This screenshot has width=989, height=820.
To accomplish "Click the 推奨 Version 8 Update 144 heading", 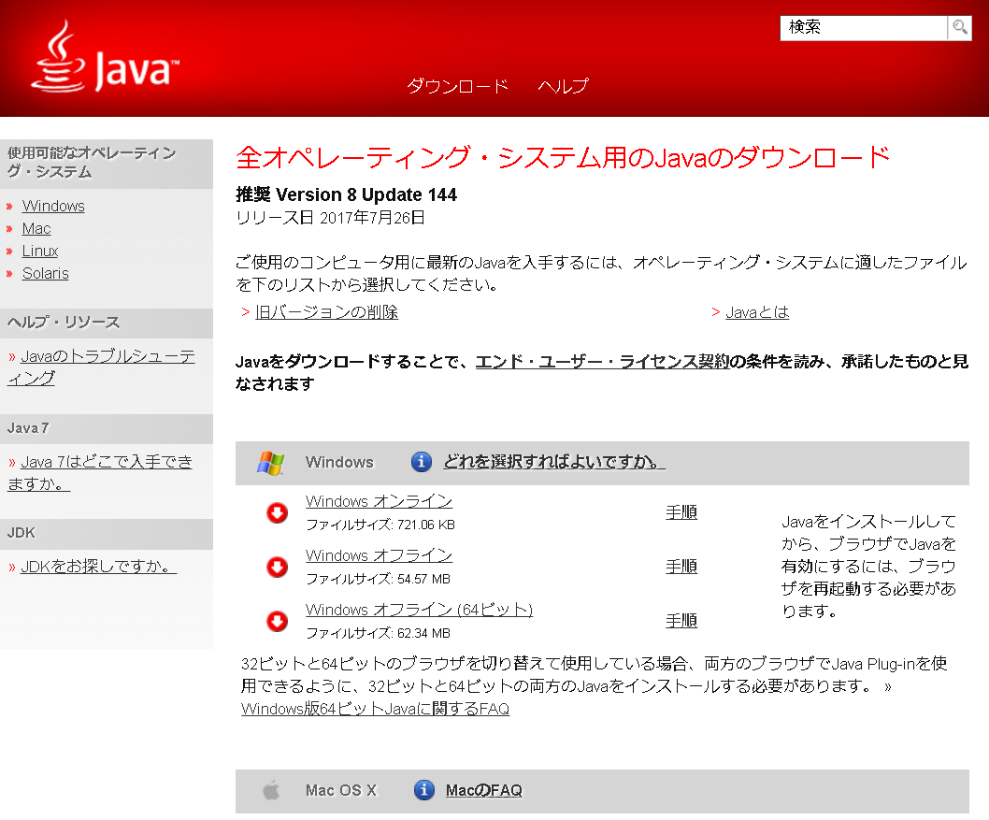I will (x=346, y=194).
